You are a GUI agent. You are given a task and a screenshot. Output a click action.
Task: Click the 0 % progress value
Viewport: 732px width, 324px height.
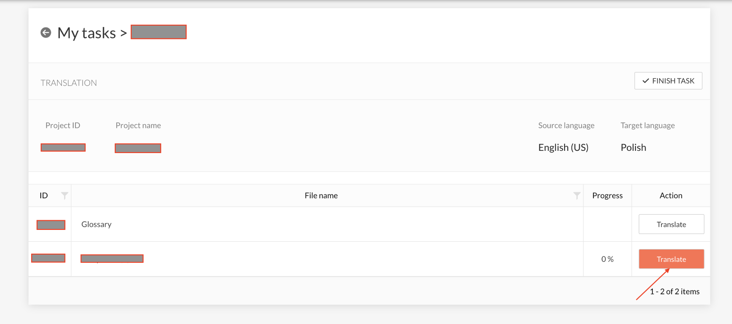coord(607,259)
